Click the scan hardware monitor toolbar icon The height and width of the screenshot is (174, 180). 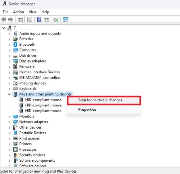pyautogui.click(x=66, y=19)
